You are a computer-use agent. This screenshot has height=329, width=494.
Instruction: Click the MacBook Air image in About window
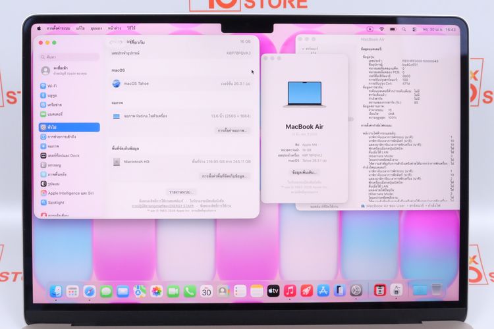[304, 94]
